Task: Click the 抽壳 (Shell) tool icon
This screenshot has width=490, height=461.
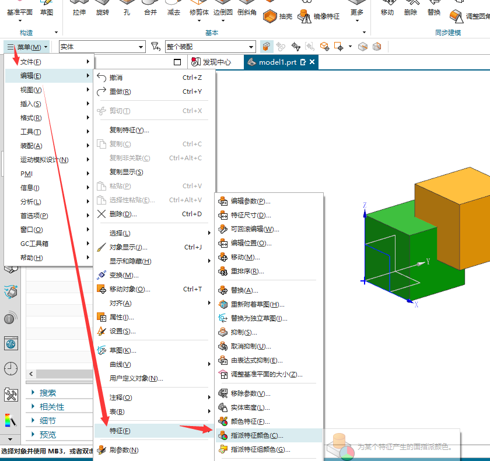Action: (270, 16)
